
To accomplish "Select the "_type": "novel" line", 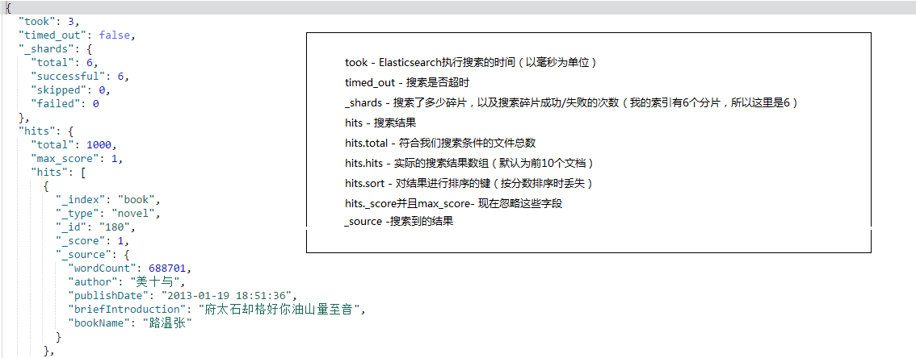I will [108, 214].
